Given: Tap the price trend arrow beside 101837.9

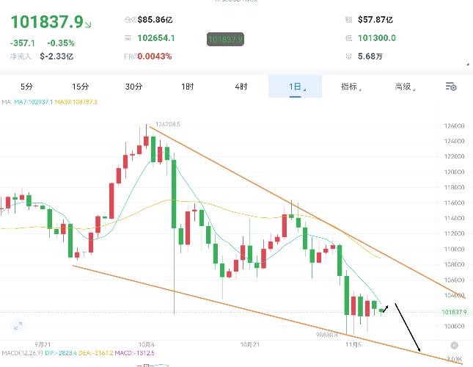Looking at the screenshot, I should click(88, 25).
